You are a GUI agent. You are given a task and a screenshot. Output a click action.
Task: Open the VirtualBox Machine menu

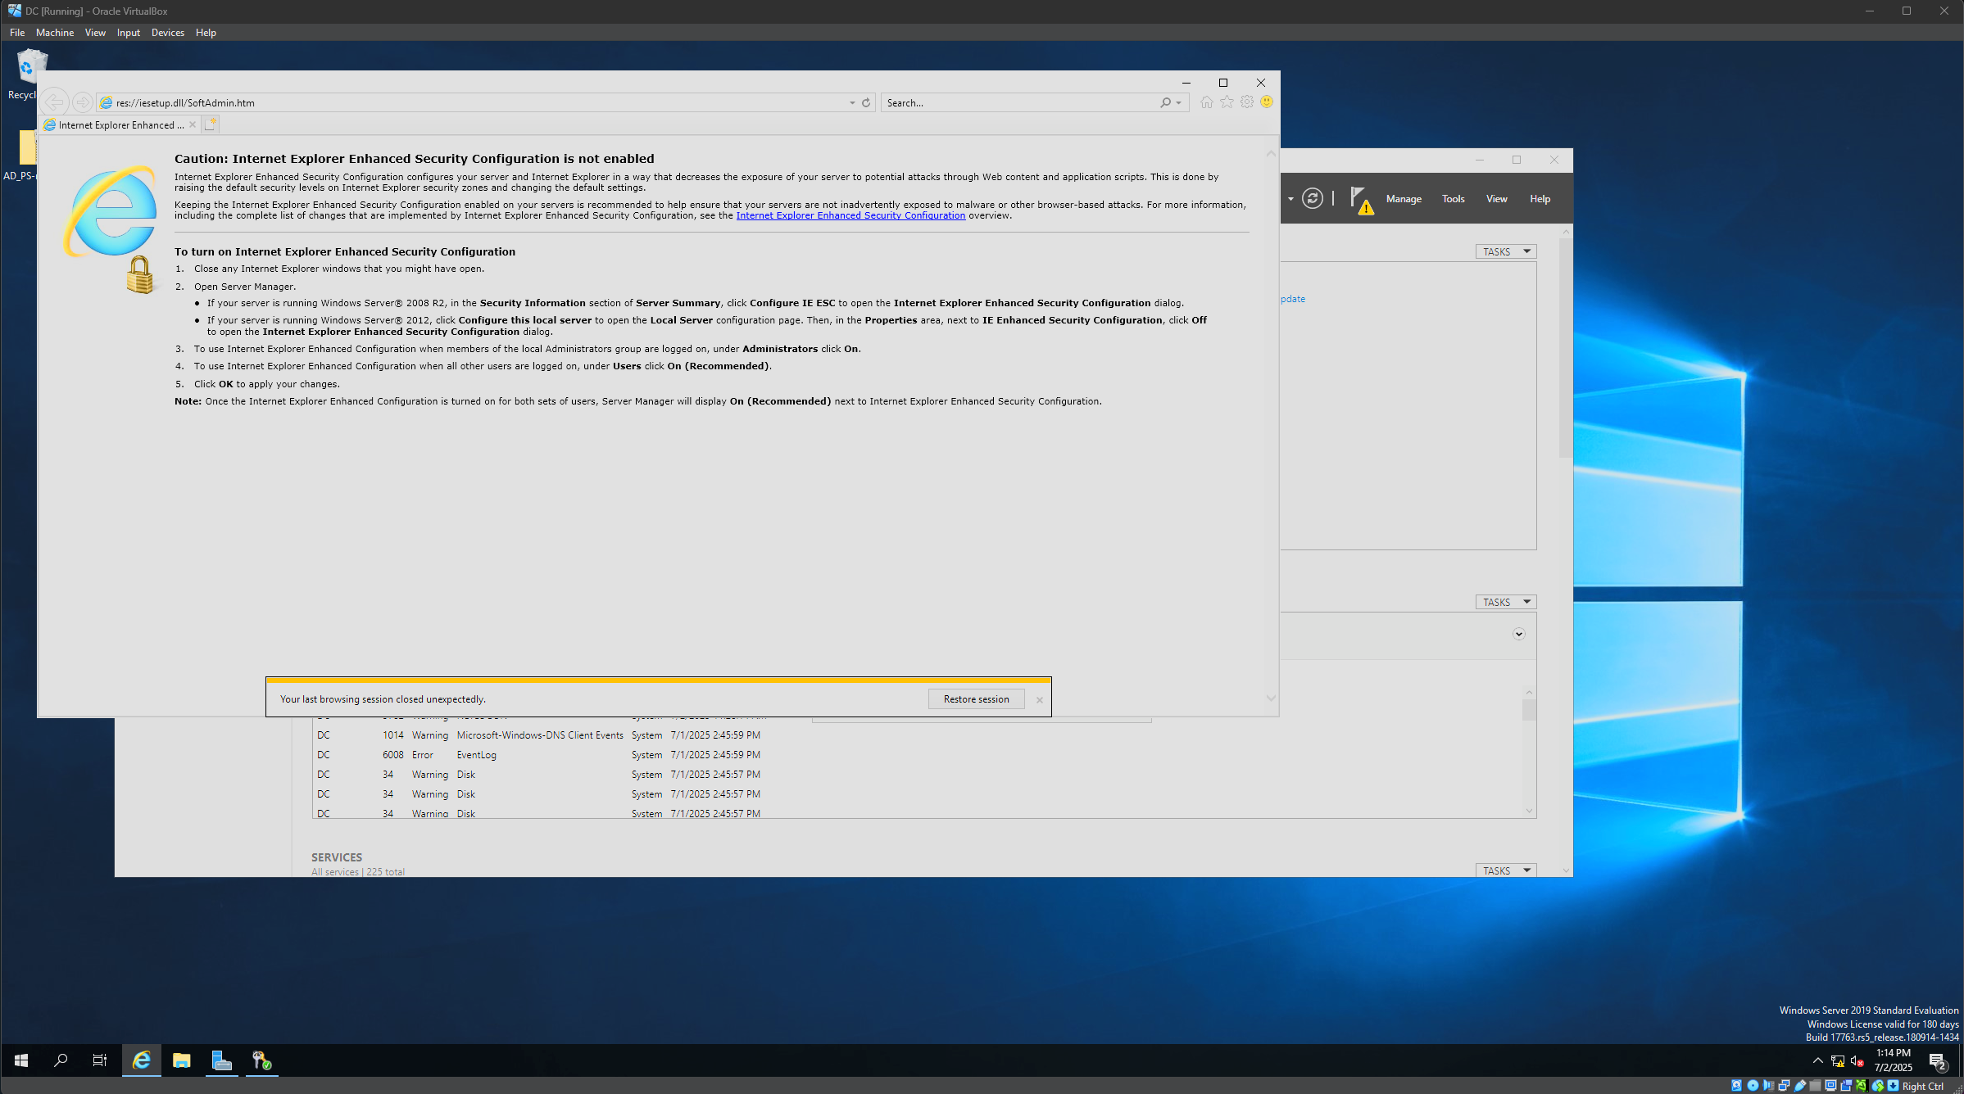(x=55, y=33)
